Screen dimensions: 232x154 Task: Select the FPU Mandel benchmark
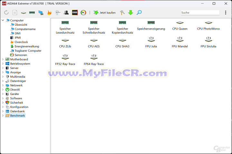point(180,42)
